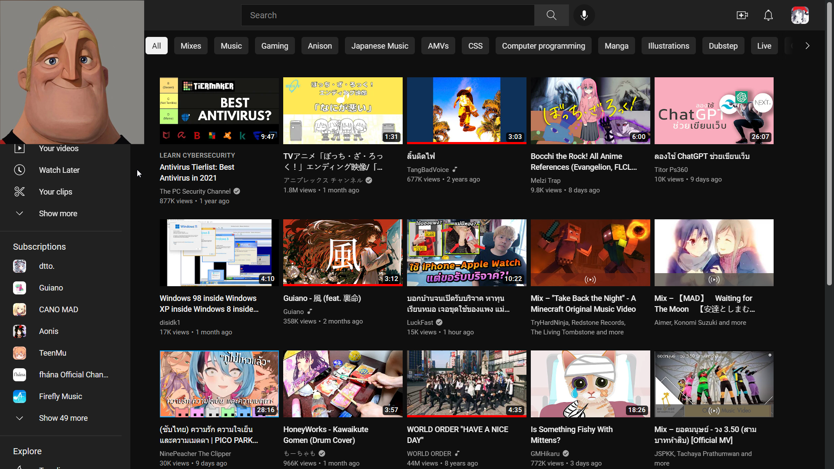834x469 pixels.
Task: Open the account avatar menu
Action: coord(800,15)
